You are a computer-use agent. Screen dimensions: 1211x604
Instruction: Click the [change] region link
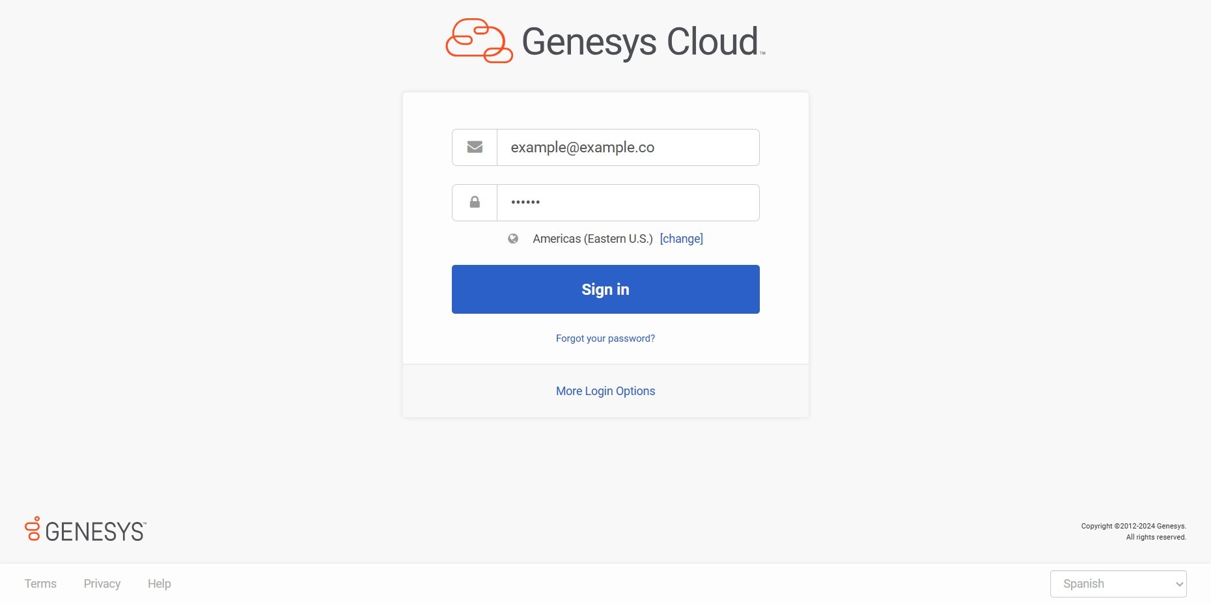click(681, 239)
